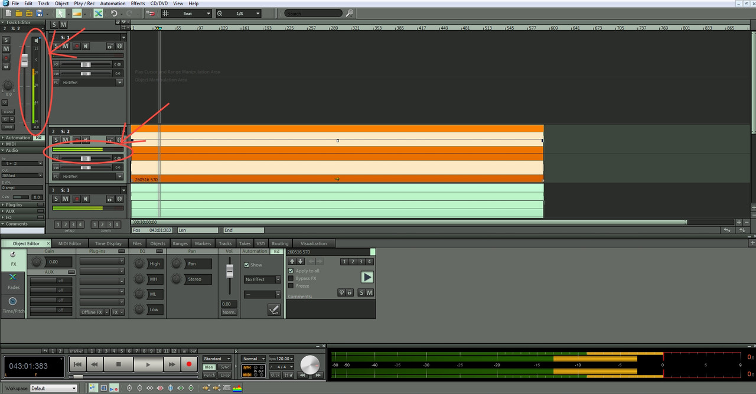Toggle the Sync button in transport
The width and height of the screenshot is (756, 394).
tap(225, 367)
